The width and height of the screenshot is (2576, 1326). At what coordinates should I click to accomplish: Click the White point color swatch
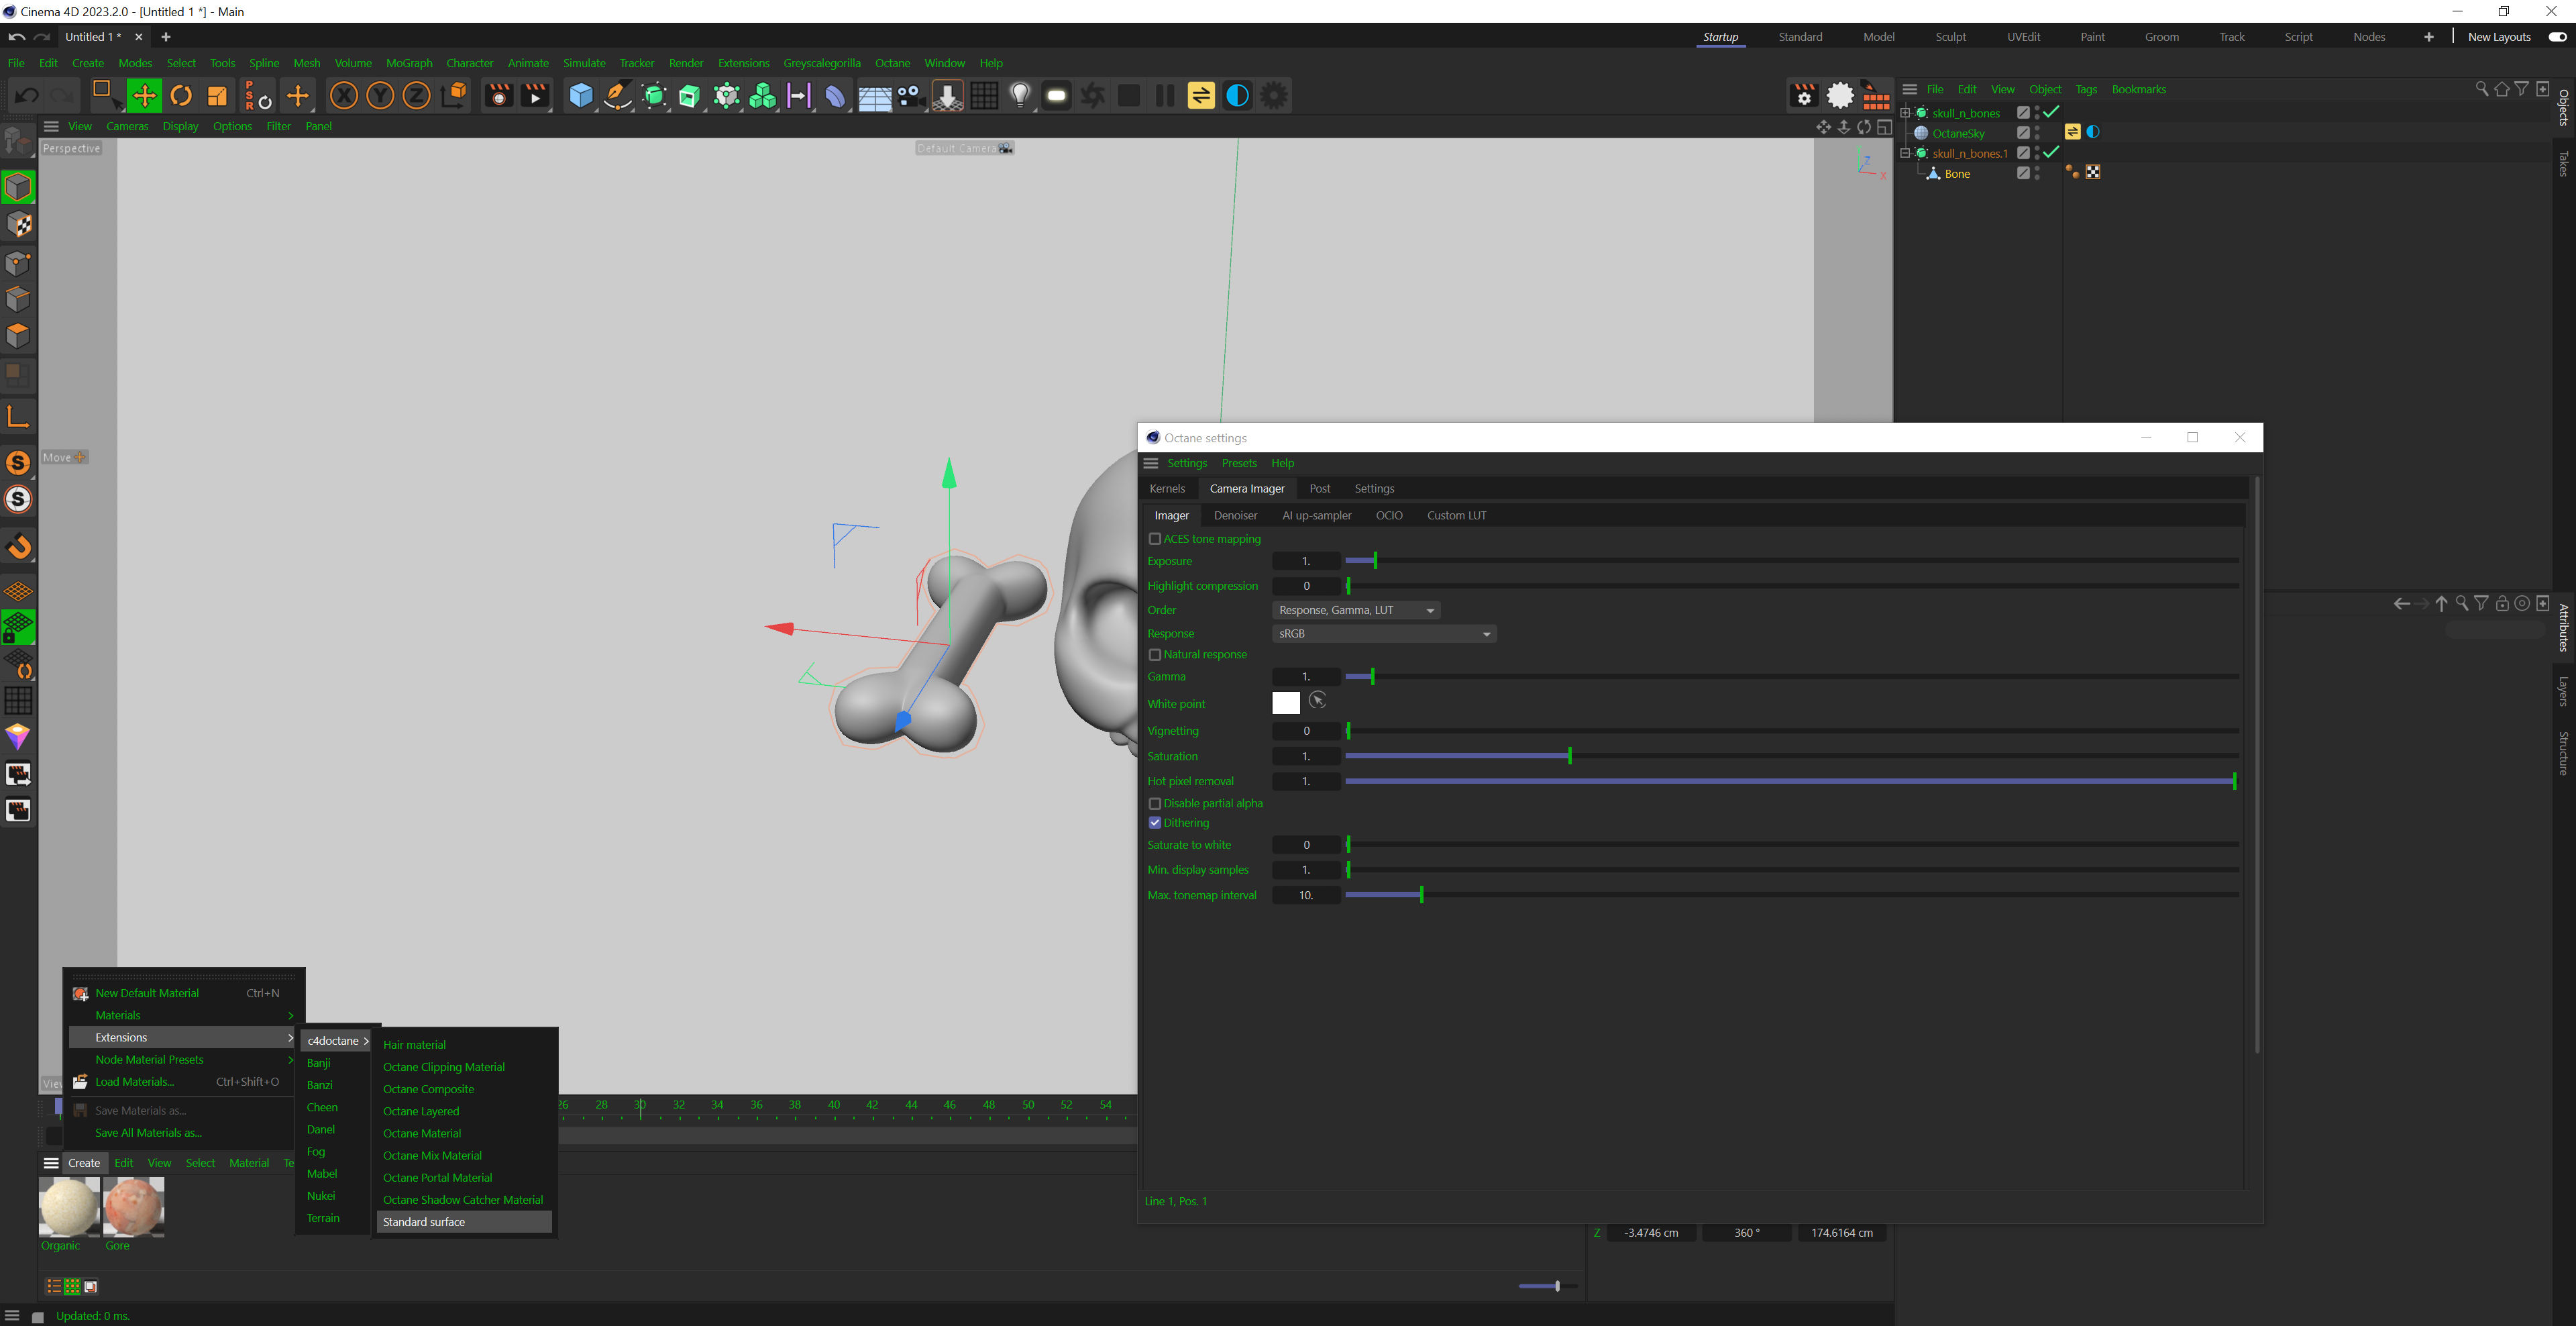1285,703
